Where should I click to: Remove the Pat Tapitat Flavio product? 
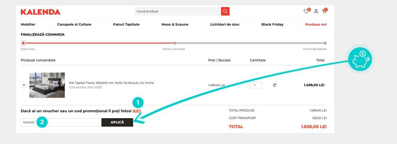point(24,85)
